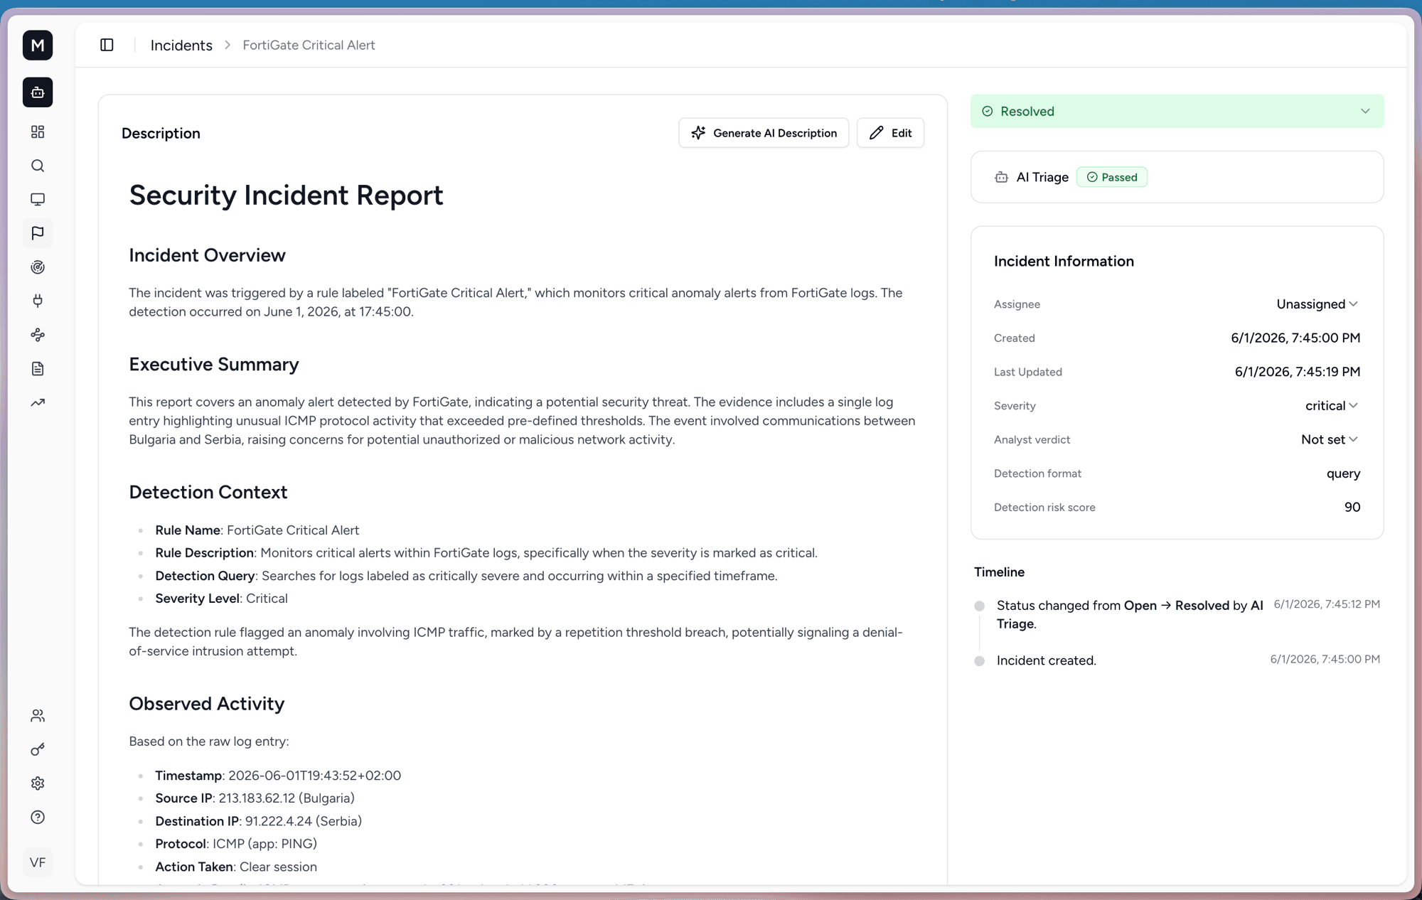Click the Passed triage badge
The width and height of the screenshot is (1422, 900).
[1112, 177]
